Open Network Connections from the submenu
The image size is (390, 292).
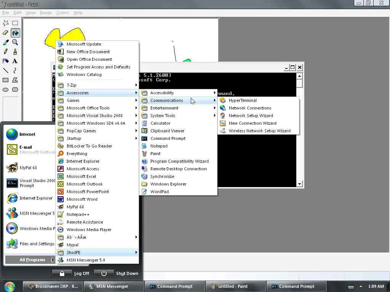258,108
